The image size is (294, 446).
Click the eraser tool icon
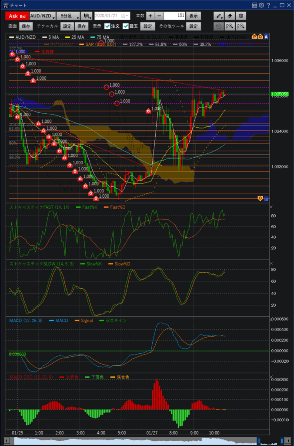[x=231, y=16]
